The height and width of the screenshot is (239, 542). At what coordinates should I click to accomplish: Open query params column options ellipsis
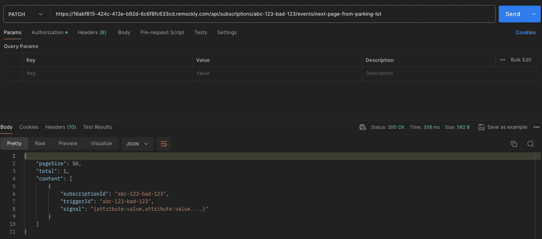502,60
